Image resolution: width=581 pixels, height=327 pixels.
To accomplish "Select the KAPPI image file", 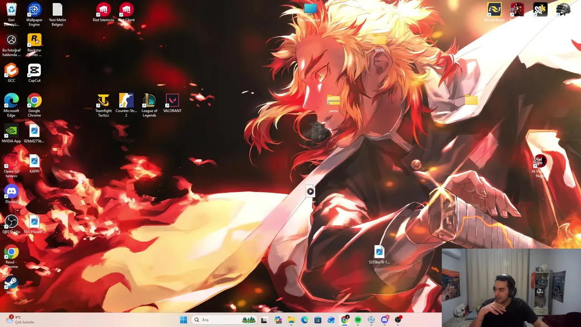I will [x=34, y=161].
